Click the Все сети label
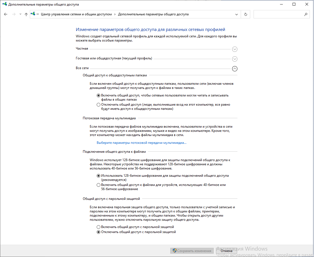The image size is (321, 257). 82,68
